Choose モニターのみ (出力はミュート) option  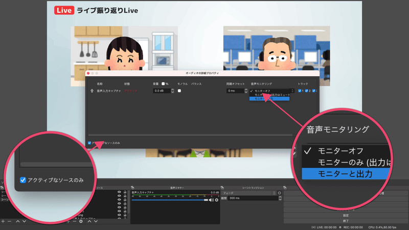[x=269, y=95]
